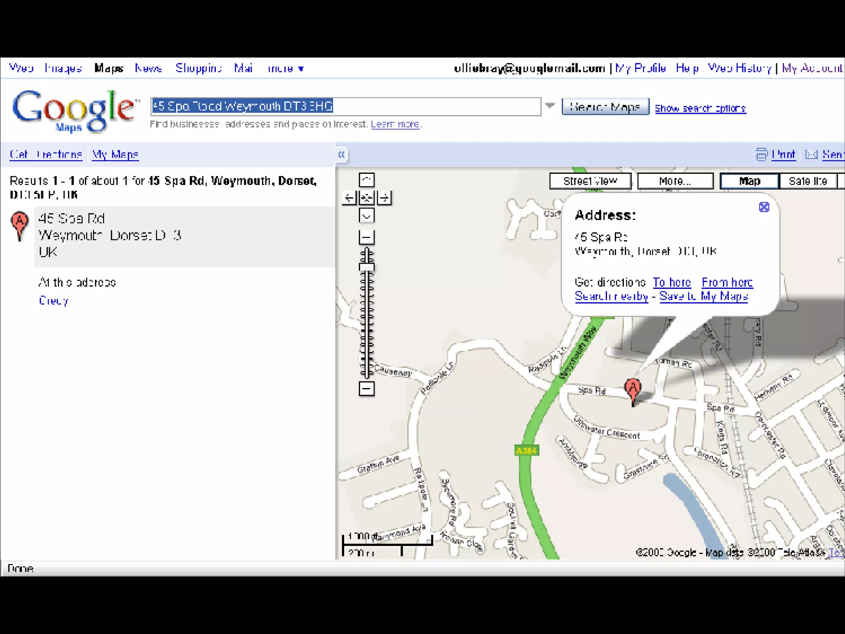Select the Map view toggle

(749, 181)
